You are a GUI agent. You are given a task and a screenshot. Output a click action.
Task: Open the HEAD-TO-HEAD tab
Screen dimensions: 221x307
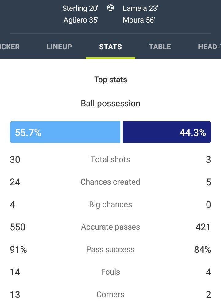pyautogui.click(x=210, y=47)
